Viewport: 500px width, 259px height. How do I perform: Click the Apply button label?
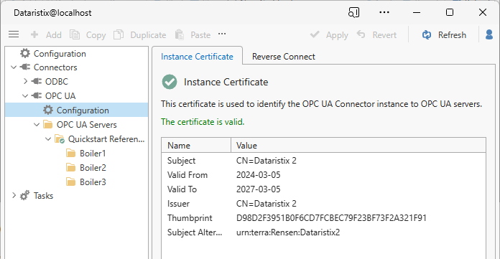tap(337, 35)
